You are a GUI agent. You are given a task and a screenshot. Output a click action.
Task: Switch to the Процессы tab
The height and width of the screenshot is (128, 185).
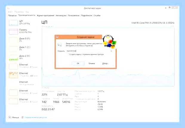coord(13,15)
